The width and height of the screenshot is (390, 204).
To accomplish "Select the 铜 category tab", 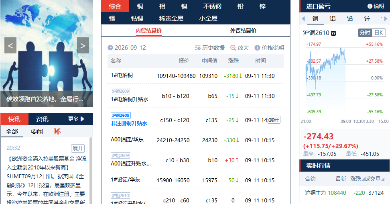I will click(140, 6).
